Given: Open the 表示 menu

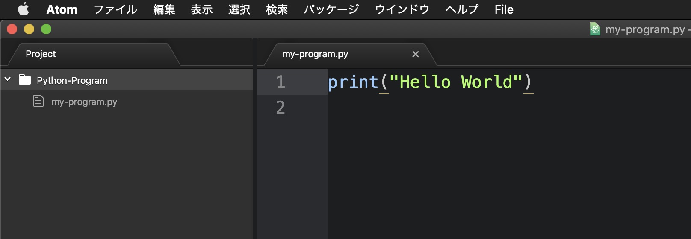Looking at the screenshot, I should [201, 9].
